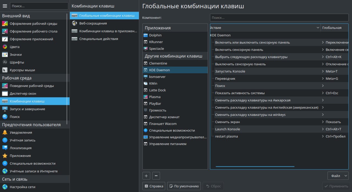Select Планшет Wacom component

175,124
